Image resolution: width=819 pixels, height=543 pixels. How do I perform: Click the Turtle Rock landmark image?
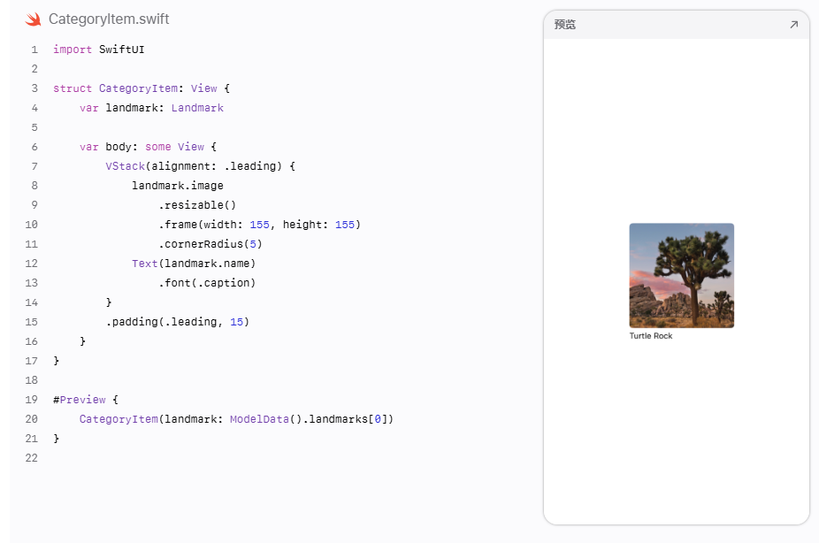(x=682, y=275)
